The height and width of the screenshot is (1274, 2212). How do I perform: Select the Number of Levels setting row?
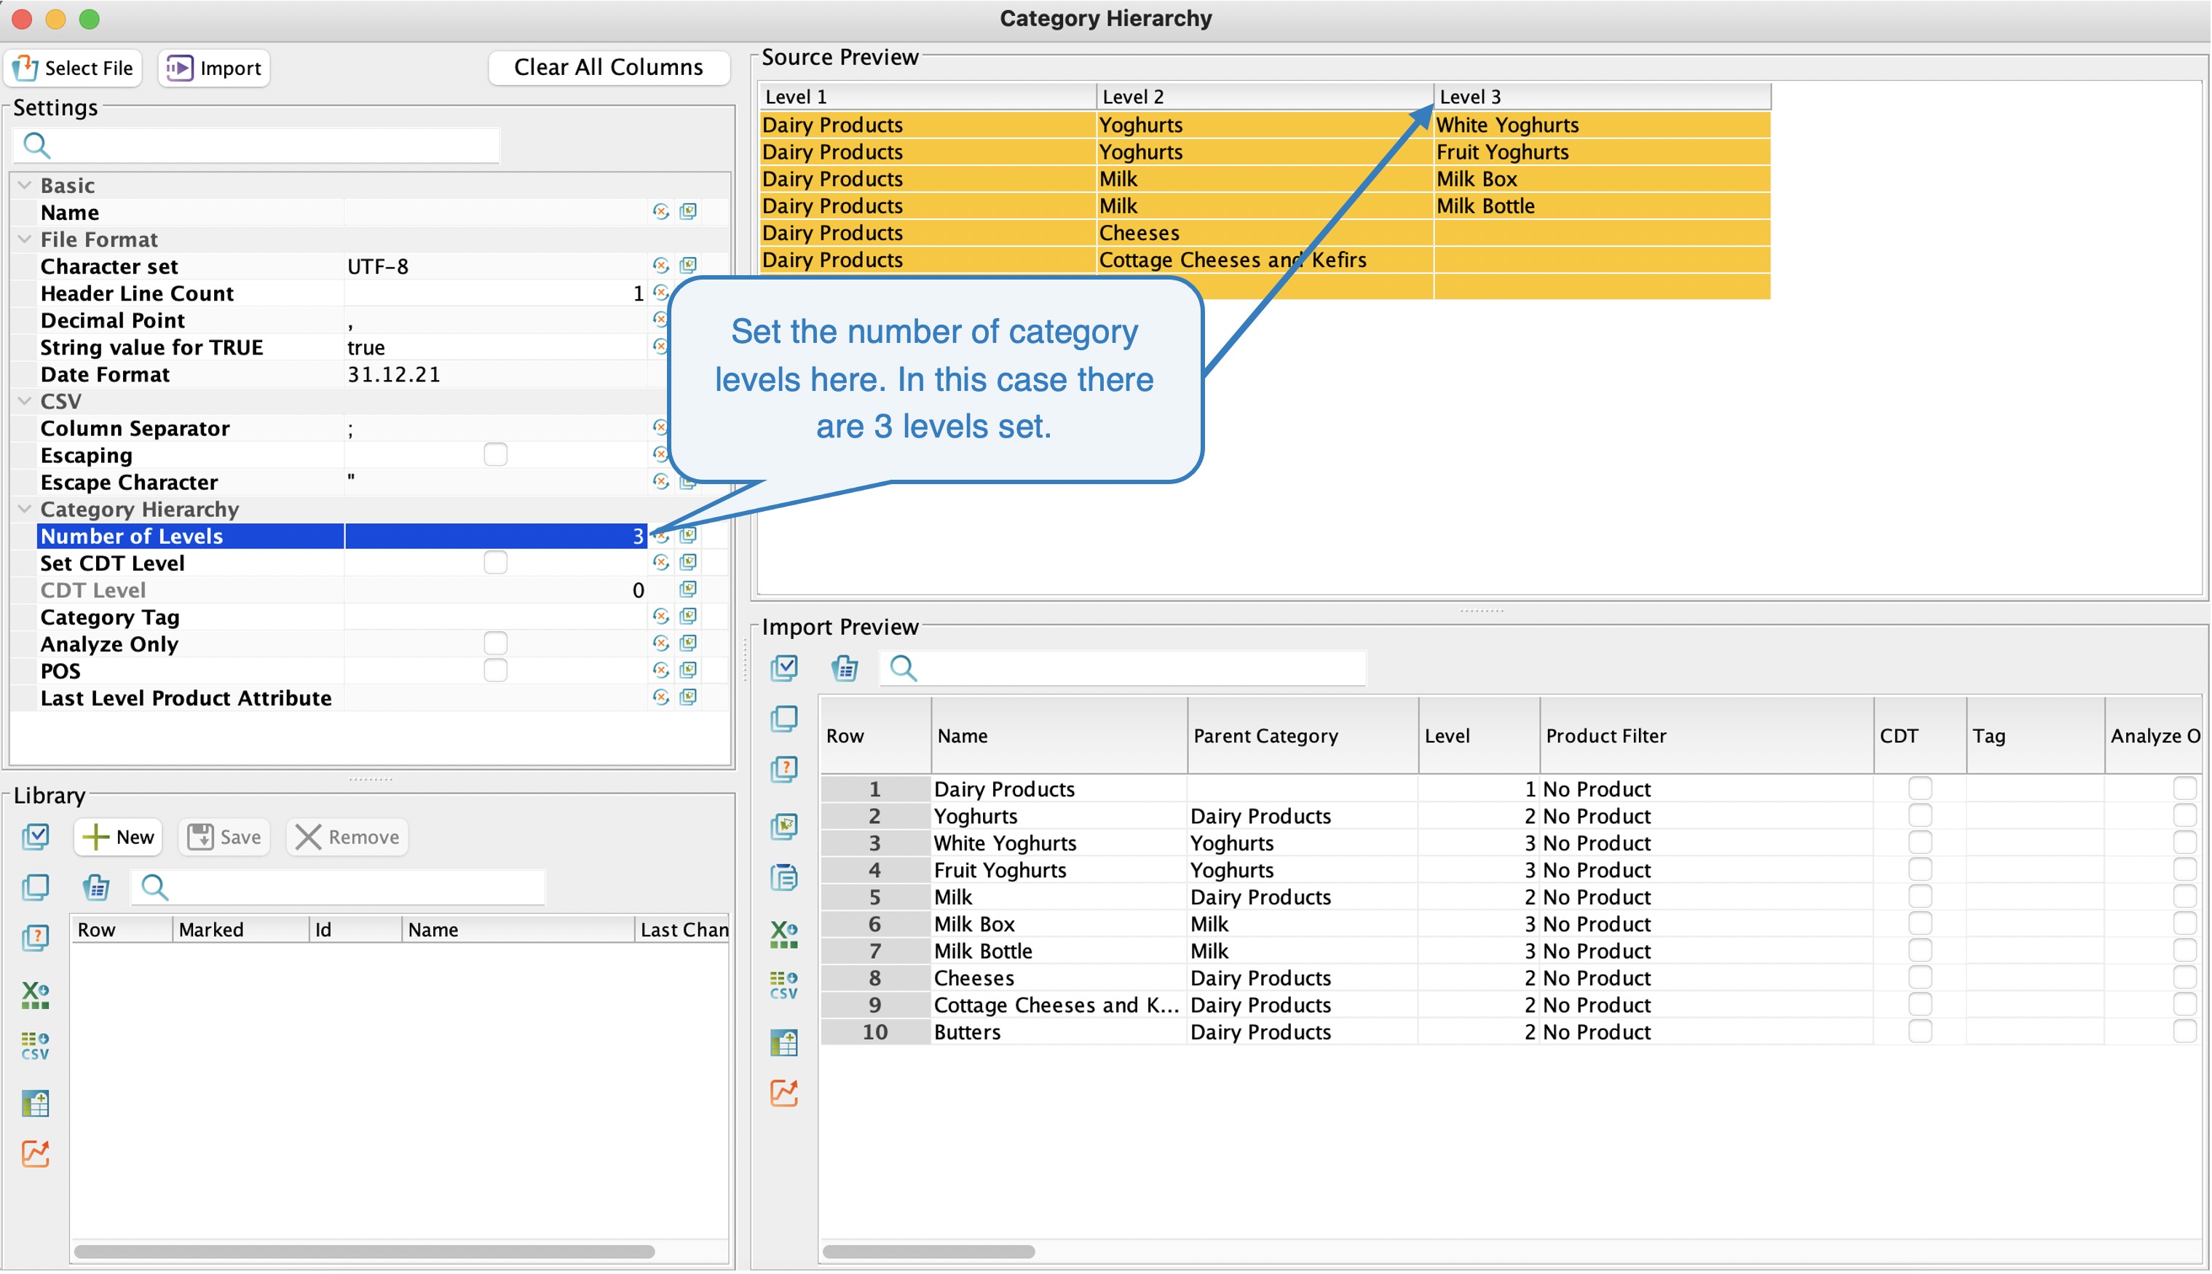click(341, 536)
